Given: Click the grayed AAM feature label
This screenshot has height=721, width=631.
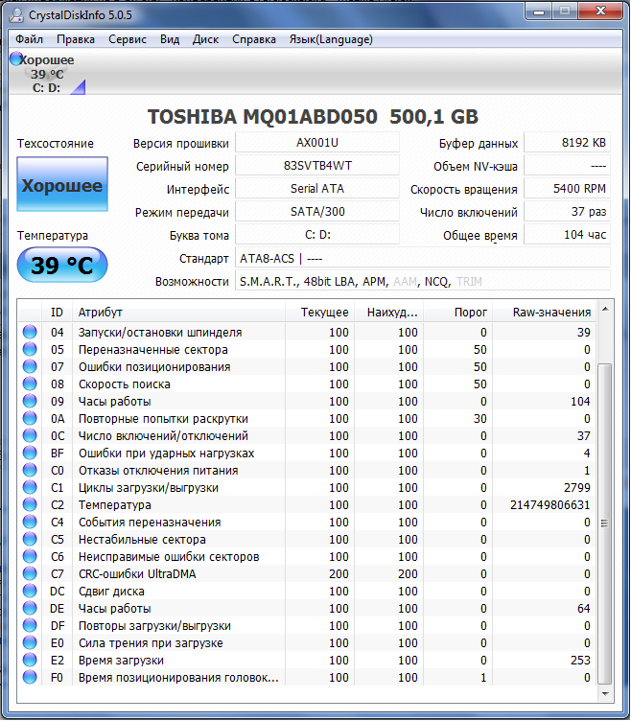Looking at the screenshot, I should click(406, 282).
